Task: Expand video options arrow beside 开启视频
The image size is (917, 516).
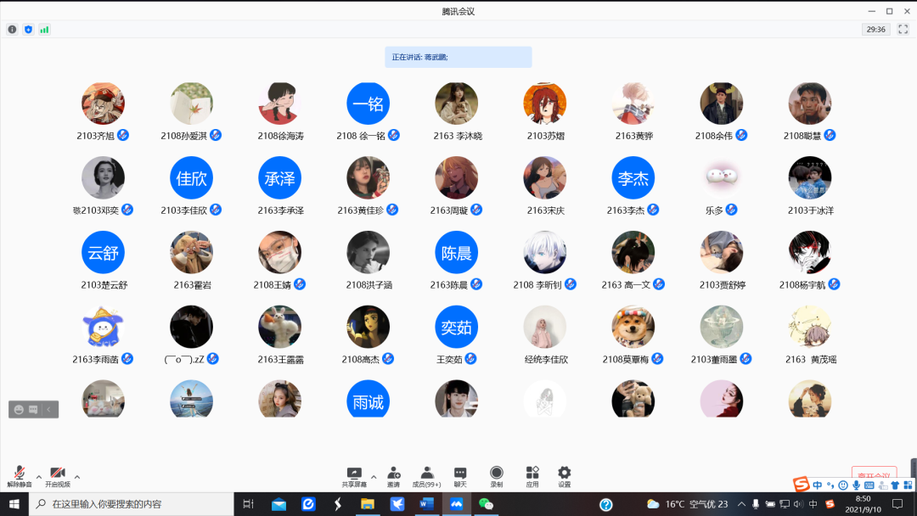Action: [77, 477]
